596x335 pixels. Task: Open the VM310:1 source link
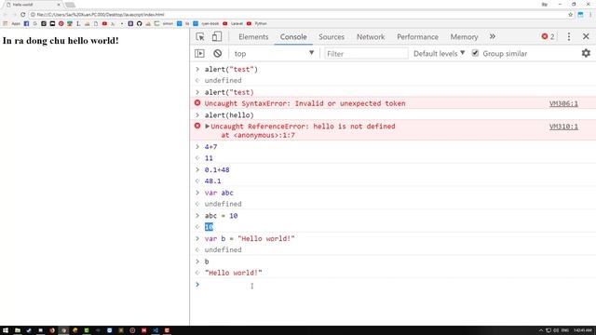tap(563, 127)
